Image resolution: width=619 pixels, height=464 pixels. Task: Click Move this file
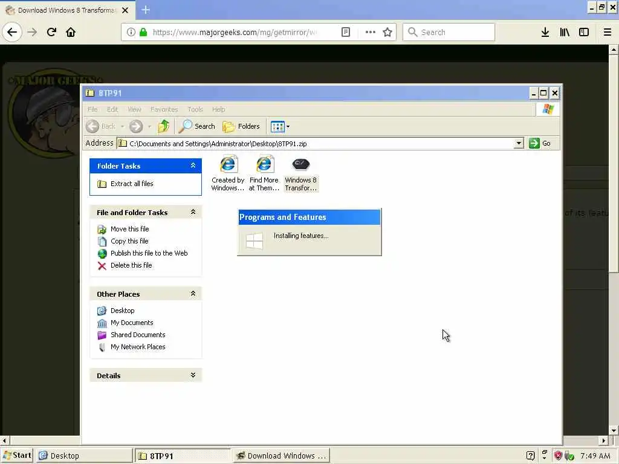pos(129,229)
